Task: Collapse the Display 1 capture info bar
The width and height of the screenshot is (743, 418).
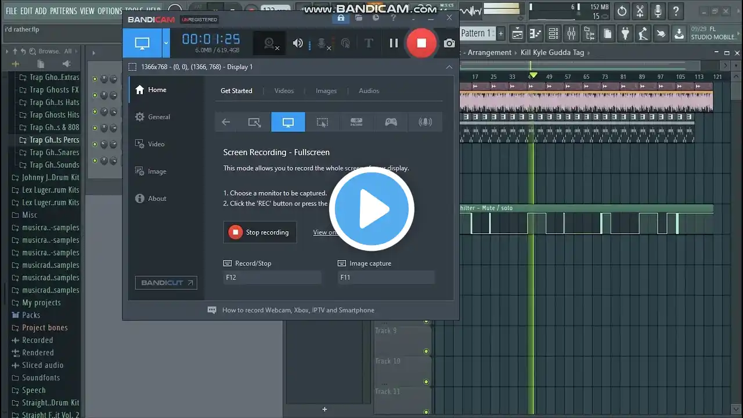Action: coord(449,67)
